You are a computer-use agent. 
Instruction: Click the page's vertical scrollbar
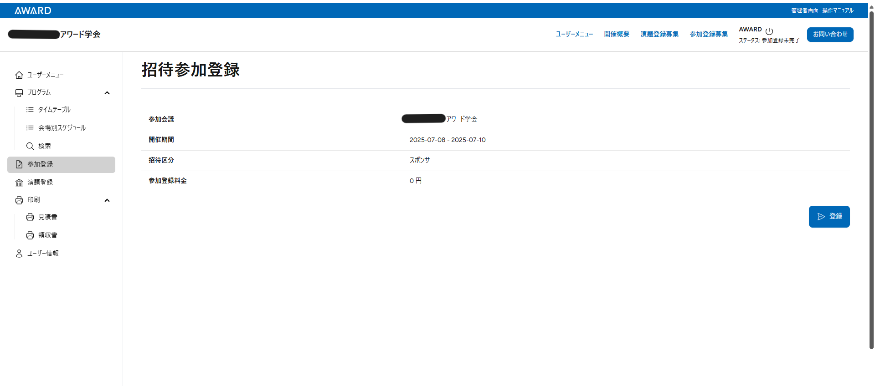point(871,182)
